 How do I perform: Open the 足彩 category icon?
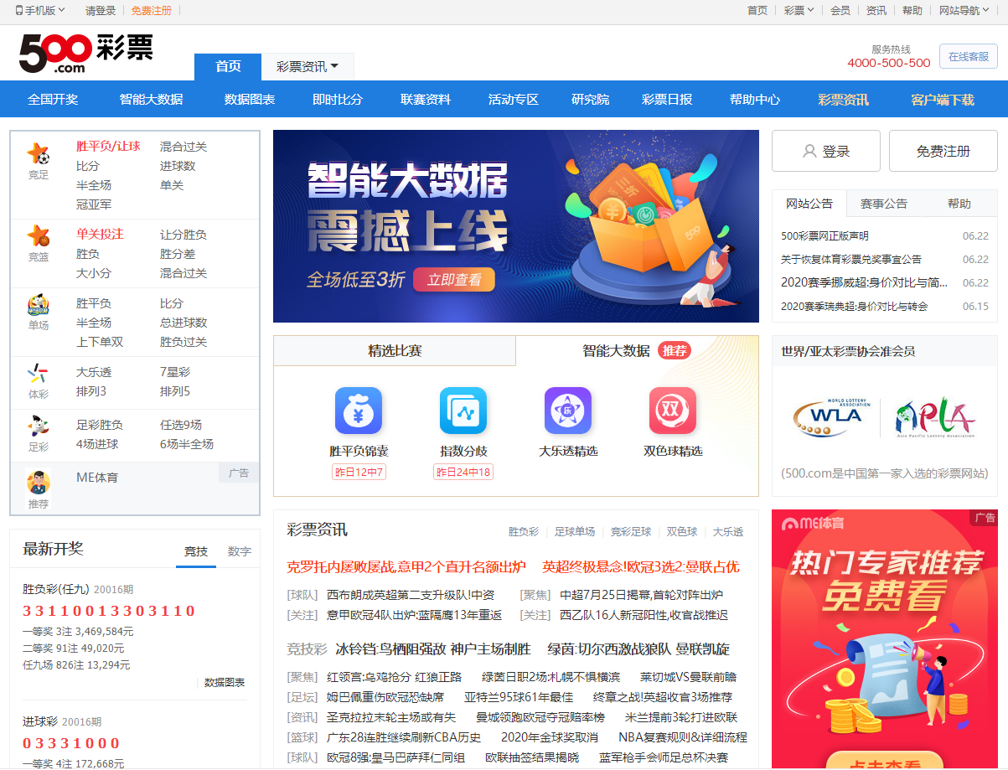pyautogui.click(x=39, y=426)
